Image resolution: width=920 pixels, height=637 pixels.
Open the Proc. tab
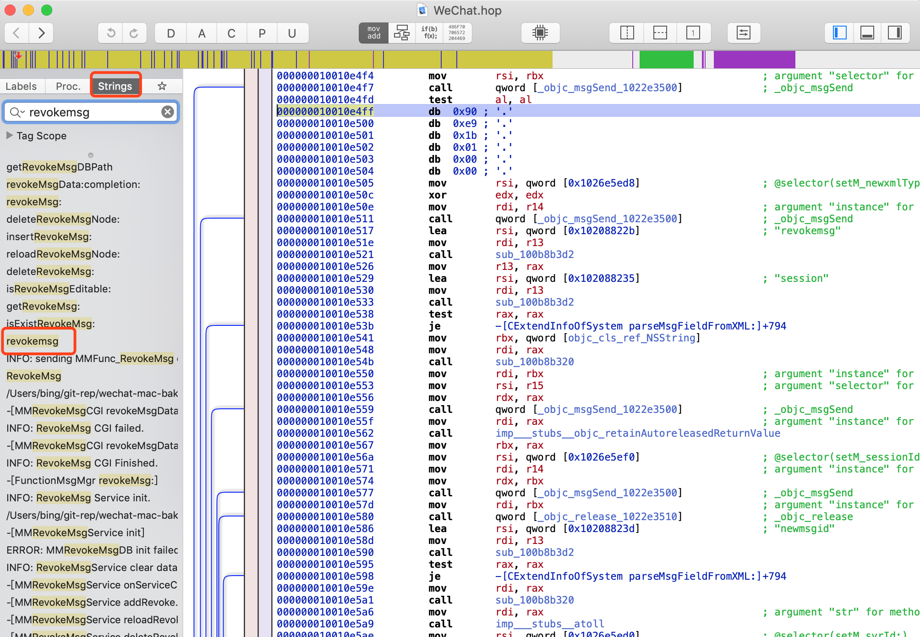coord(68,86)
